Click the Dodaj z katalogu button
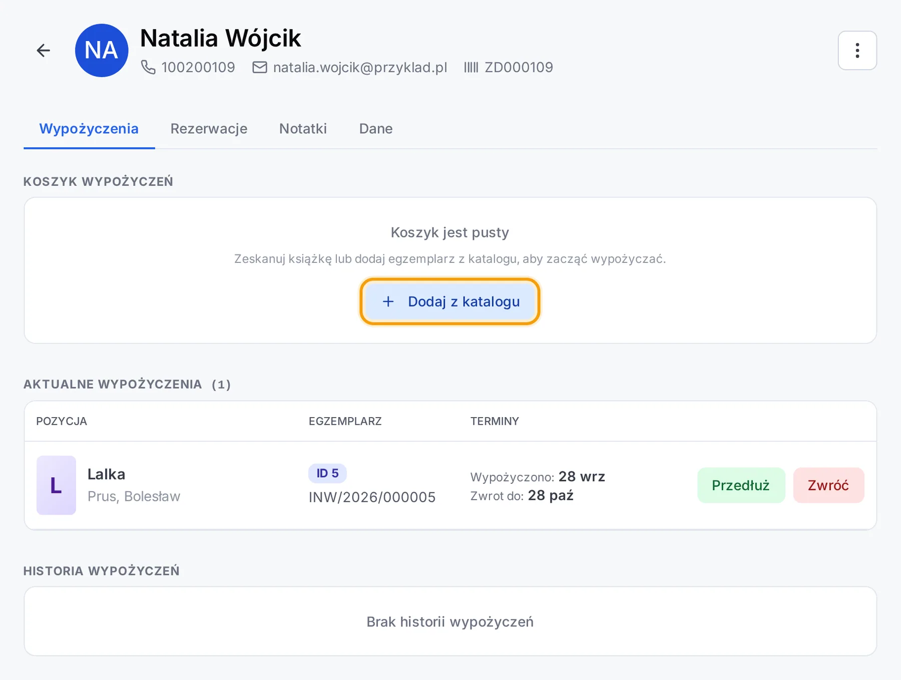The height and width of the screenshot is (680, 901). tap(449, 301)
